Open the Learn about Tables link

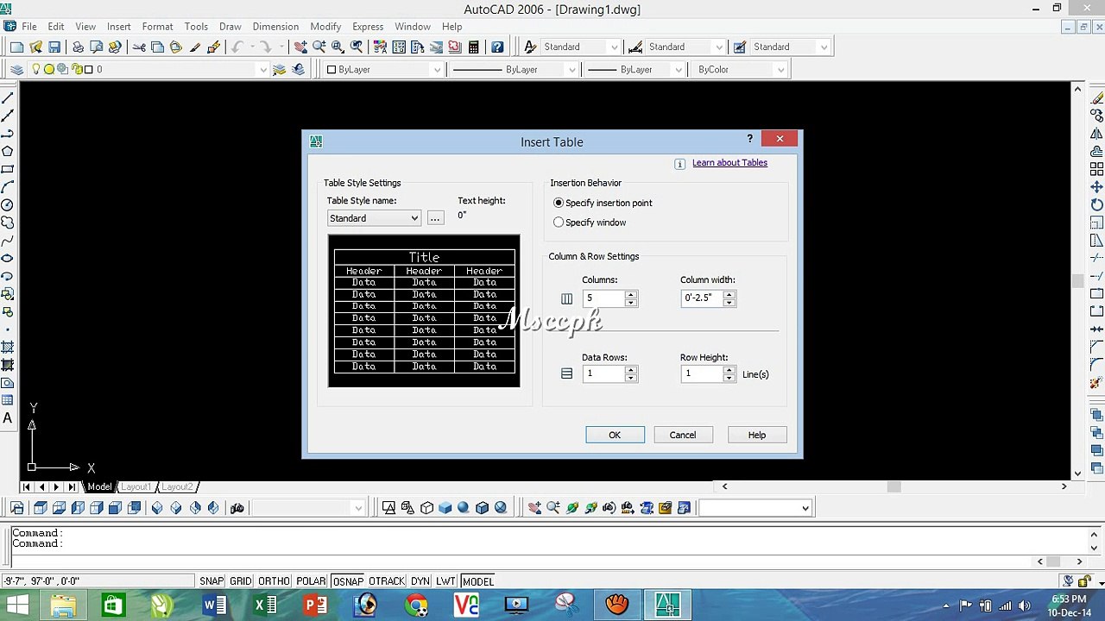point(729,163)
